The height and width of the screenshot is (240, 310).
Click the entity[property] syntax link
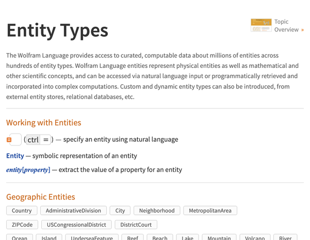[x=28, y=170]
